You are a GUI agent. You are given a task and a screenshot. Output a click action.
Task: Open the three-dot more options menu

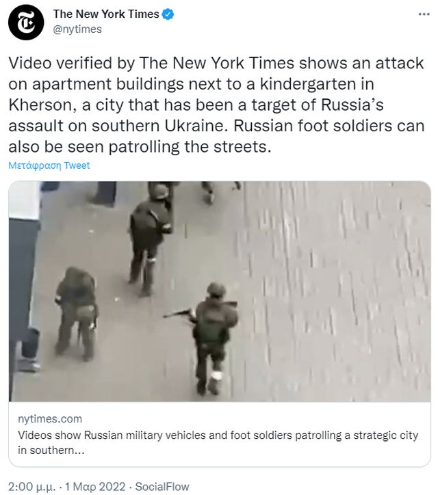(x=424, y=14)
